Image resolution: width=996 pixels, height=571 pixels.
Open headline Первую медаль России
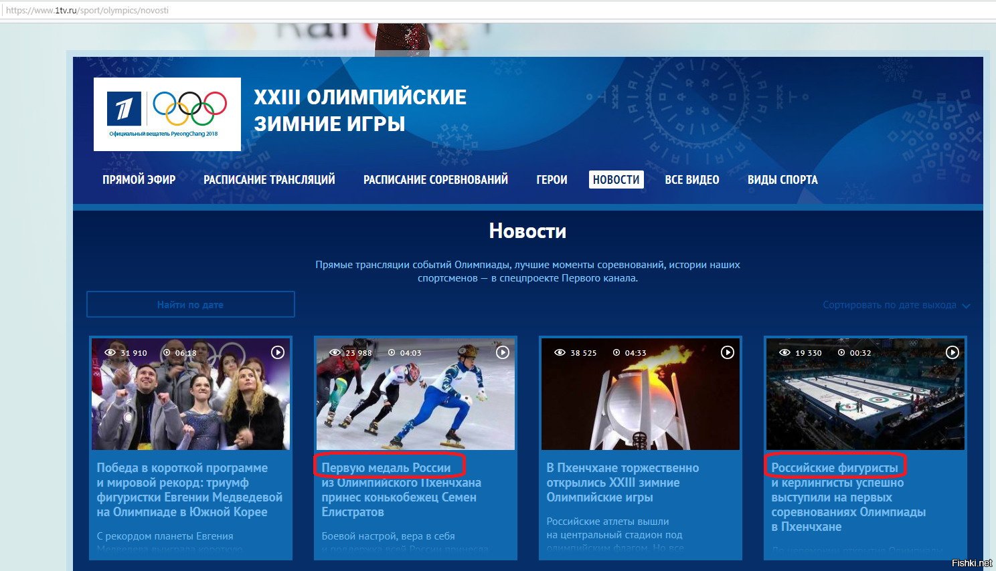click(402, 490)
